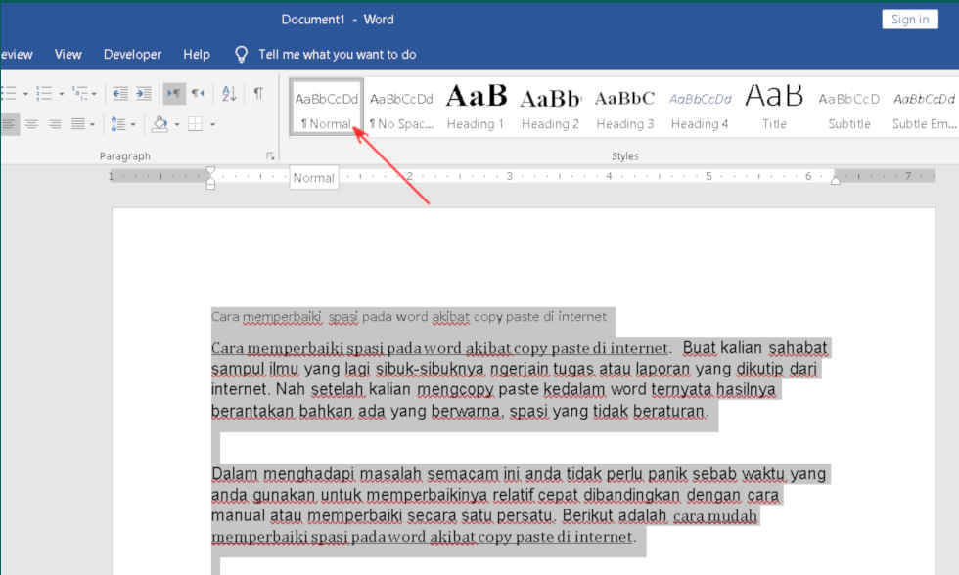
Task: Toggle Align Left in Paragraph group
Action: 10,124
